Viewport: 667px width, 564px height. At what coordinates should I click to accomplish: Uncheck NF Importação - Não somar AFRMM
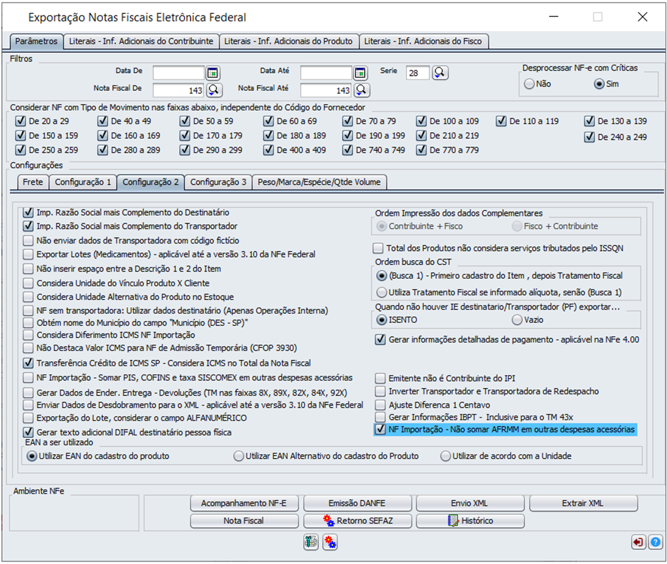coord(380,429)
